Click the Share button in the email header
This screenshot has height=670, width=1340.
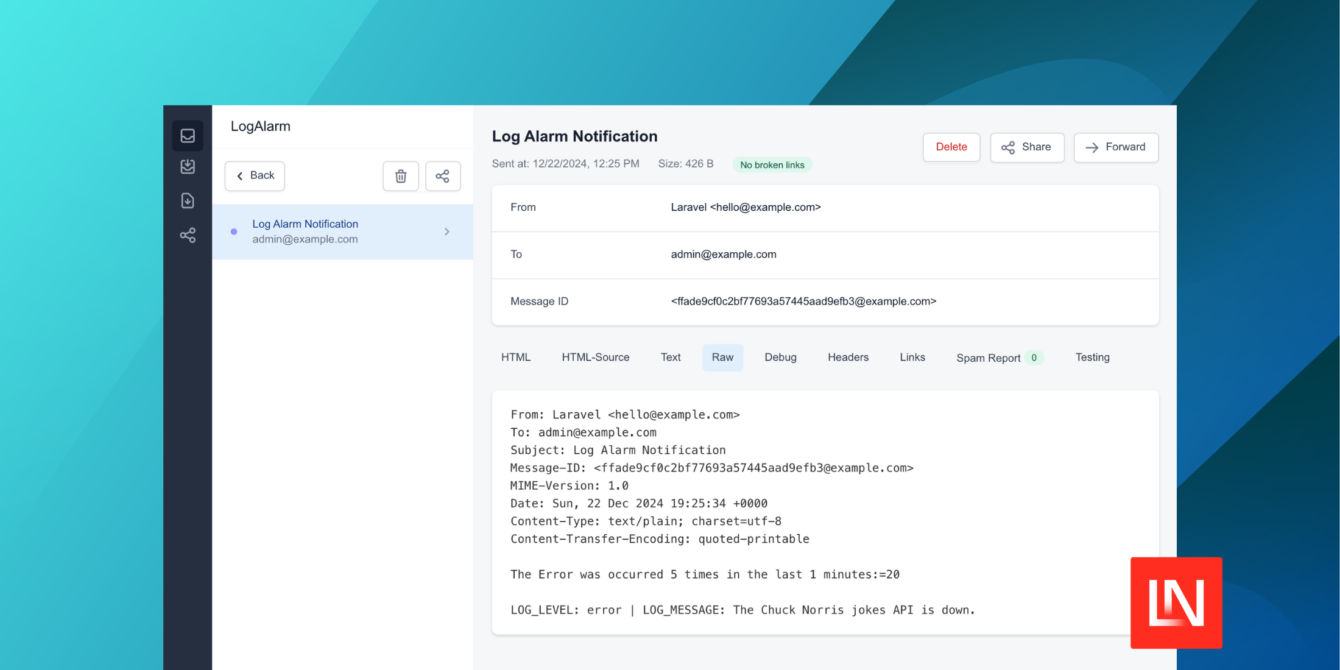coord(1027,147)
